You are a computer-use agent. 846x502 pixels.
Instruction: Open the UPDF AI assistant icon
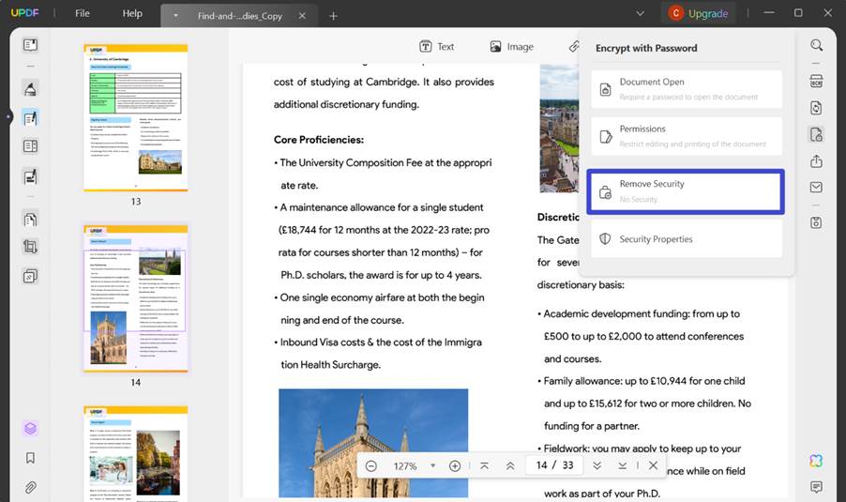[816, 461]
